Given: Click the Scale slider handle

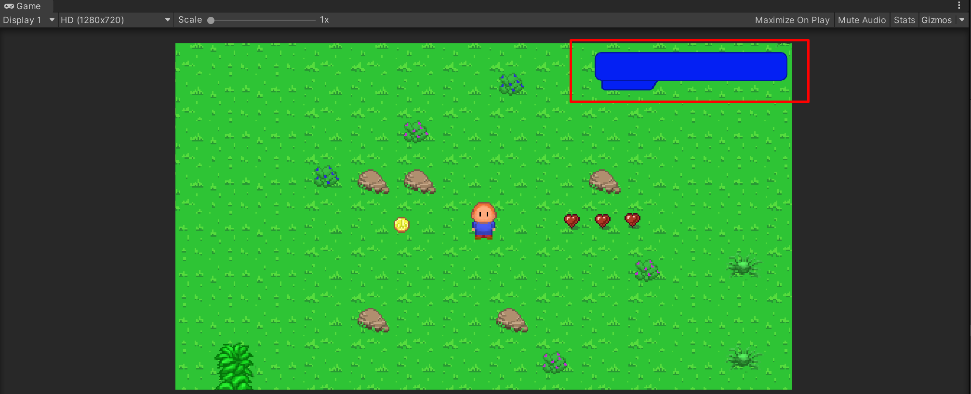Looking at the screenshot, I should point(211,20).
